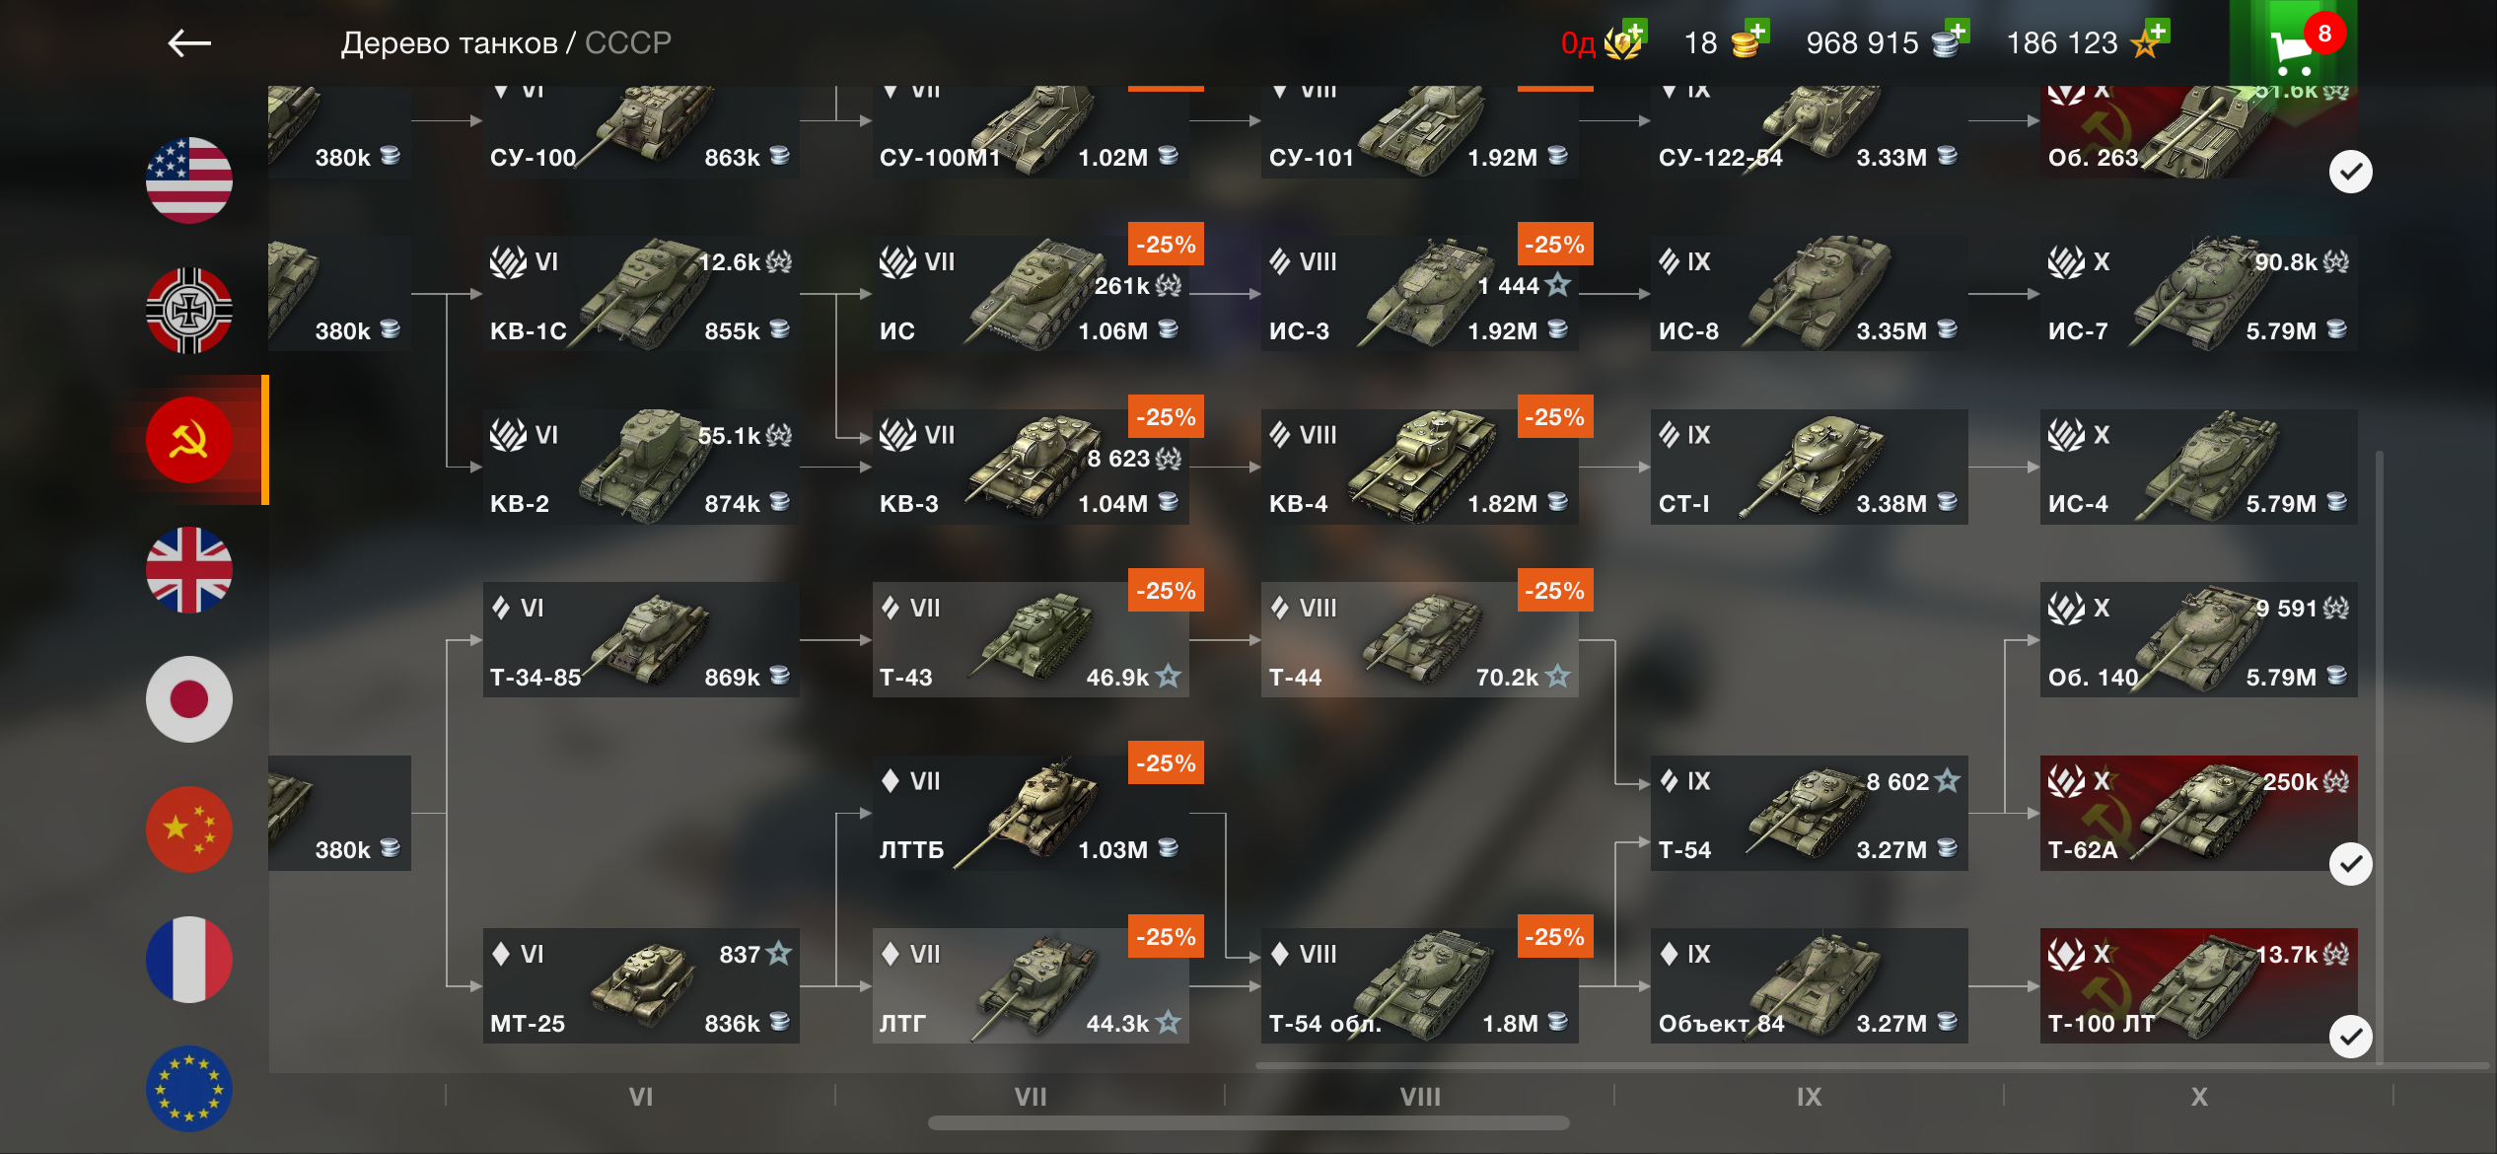Choose the Japan flag nation
Screen dimensions: 2497x1154
[189, 699]
